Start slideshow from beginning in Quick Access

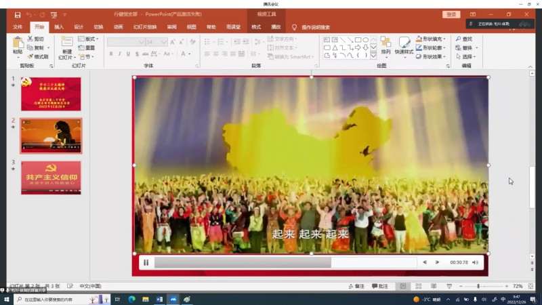[54, 15]
